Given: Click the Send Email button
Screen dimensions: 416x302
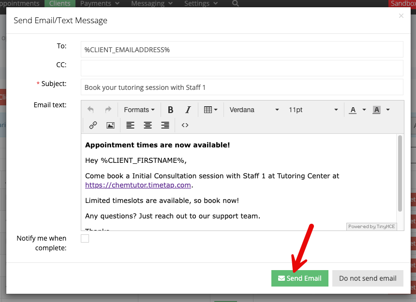Looking at the screenshot, I should coord(299,278).
